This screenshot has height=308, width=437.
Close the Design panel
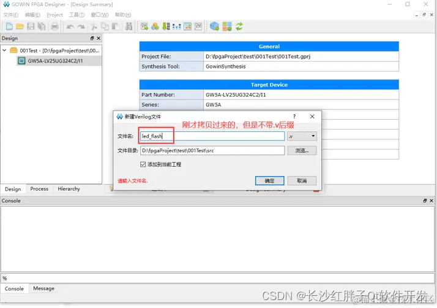coord(99,38)
